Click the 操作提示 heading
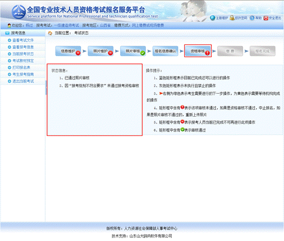 154,70
